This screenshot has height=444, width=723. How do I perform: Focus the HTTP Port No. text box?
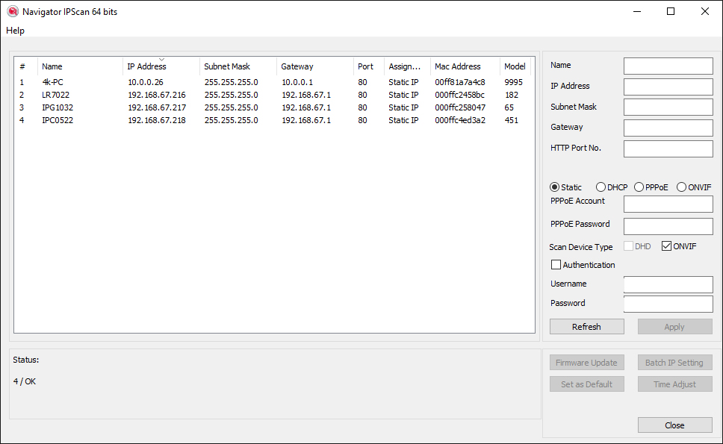[x=668, y=148]
